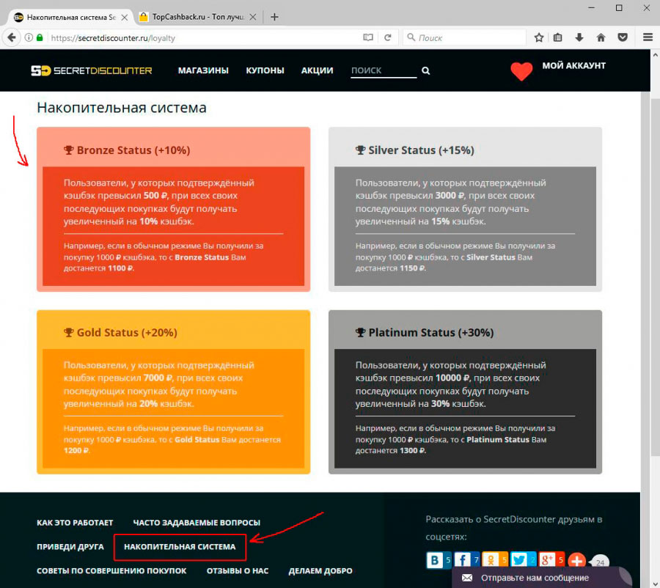The height and width of the screenshot is (588, 660).
Task: Click the page vertical scrollbar thumb
Action: pyautogui.click(x=655, y=278)
